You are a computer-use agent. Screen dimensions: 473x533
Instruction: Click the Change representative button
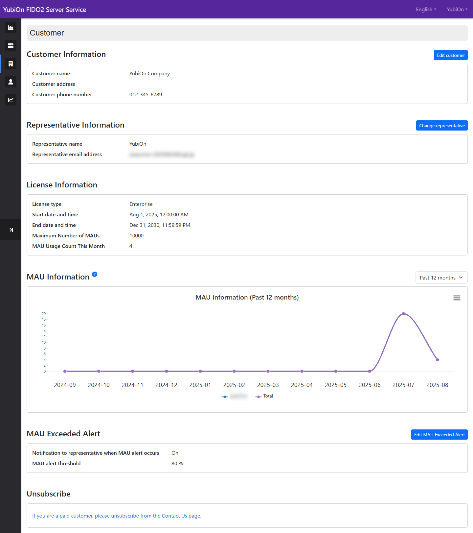442,126
